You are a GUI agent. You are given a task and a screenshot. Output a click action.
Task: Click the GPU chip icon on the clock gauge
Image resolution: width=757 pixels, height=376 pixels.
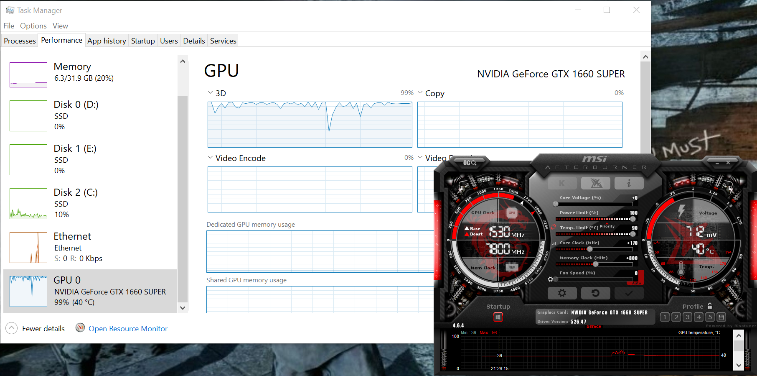click(512, 213)
